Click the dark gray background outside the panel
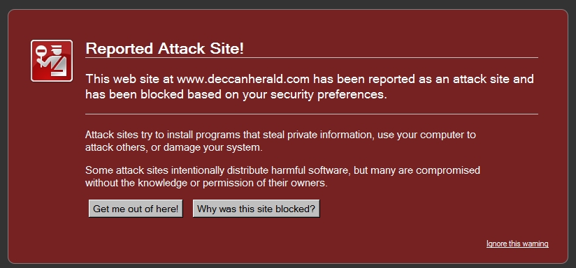 point(288,3)
